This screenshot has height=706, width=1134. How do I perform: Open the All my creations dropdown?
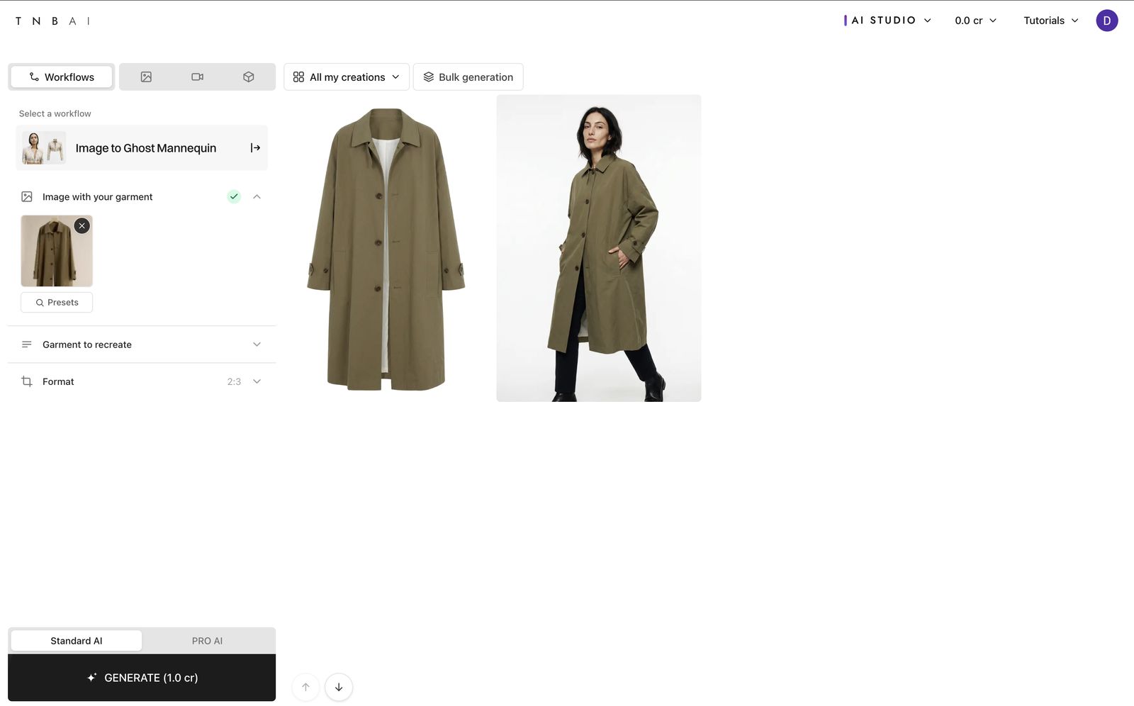pyautogui.click(x=347, y=77)
